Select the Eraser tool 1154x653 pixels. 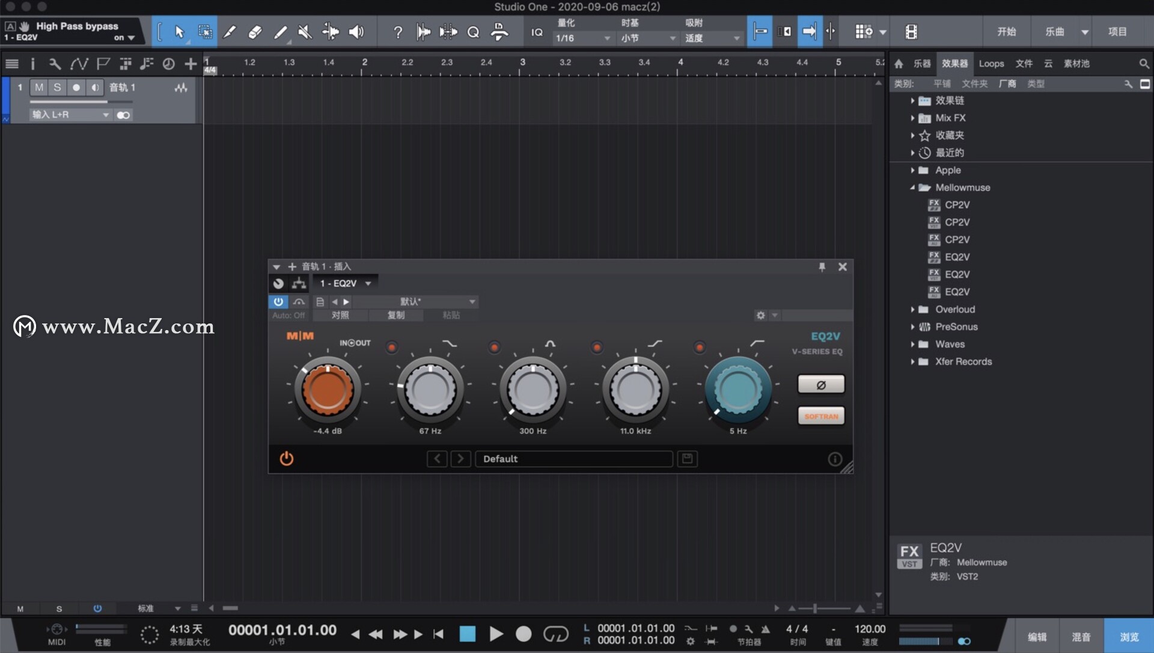click(x=255, y=32)
